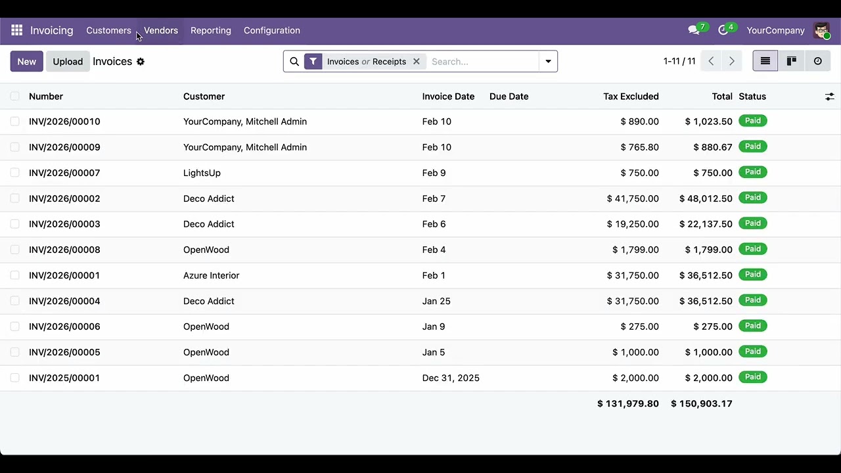
Task: Sort by Status column header
Action: (x=752, y=97)
